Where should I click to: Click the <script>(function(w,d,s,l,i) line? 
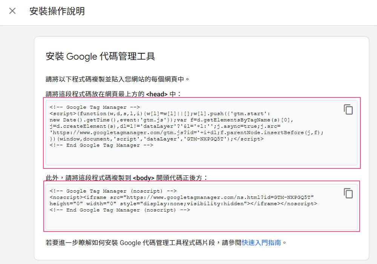pos(160,114)
